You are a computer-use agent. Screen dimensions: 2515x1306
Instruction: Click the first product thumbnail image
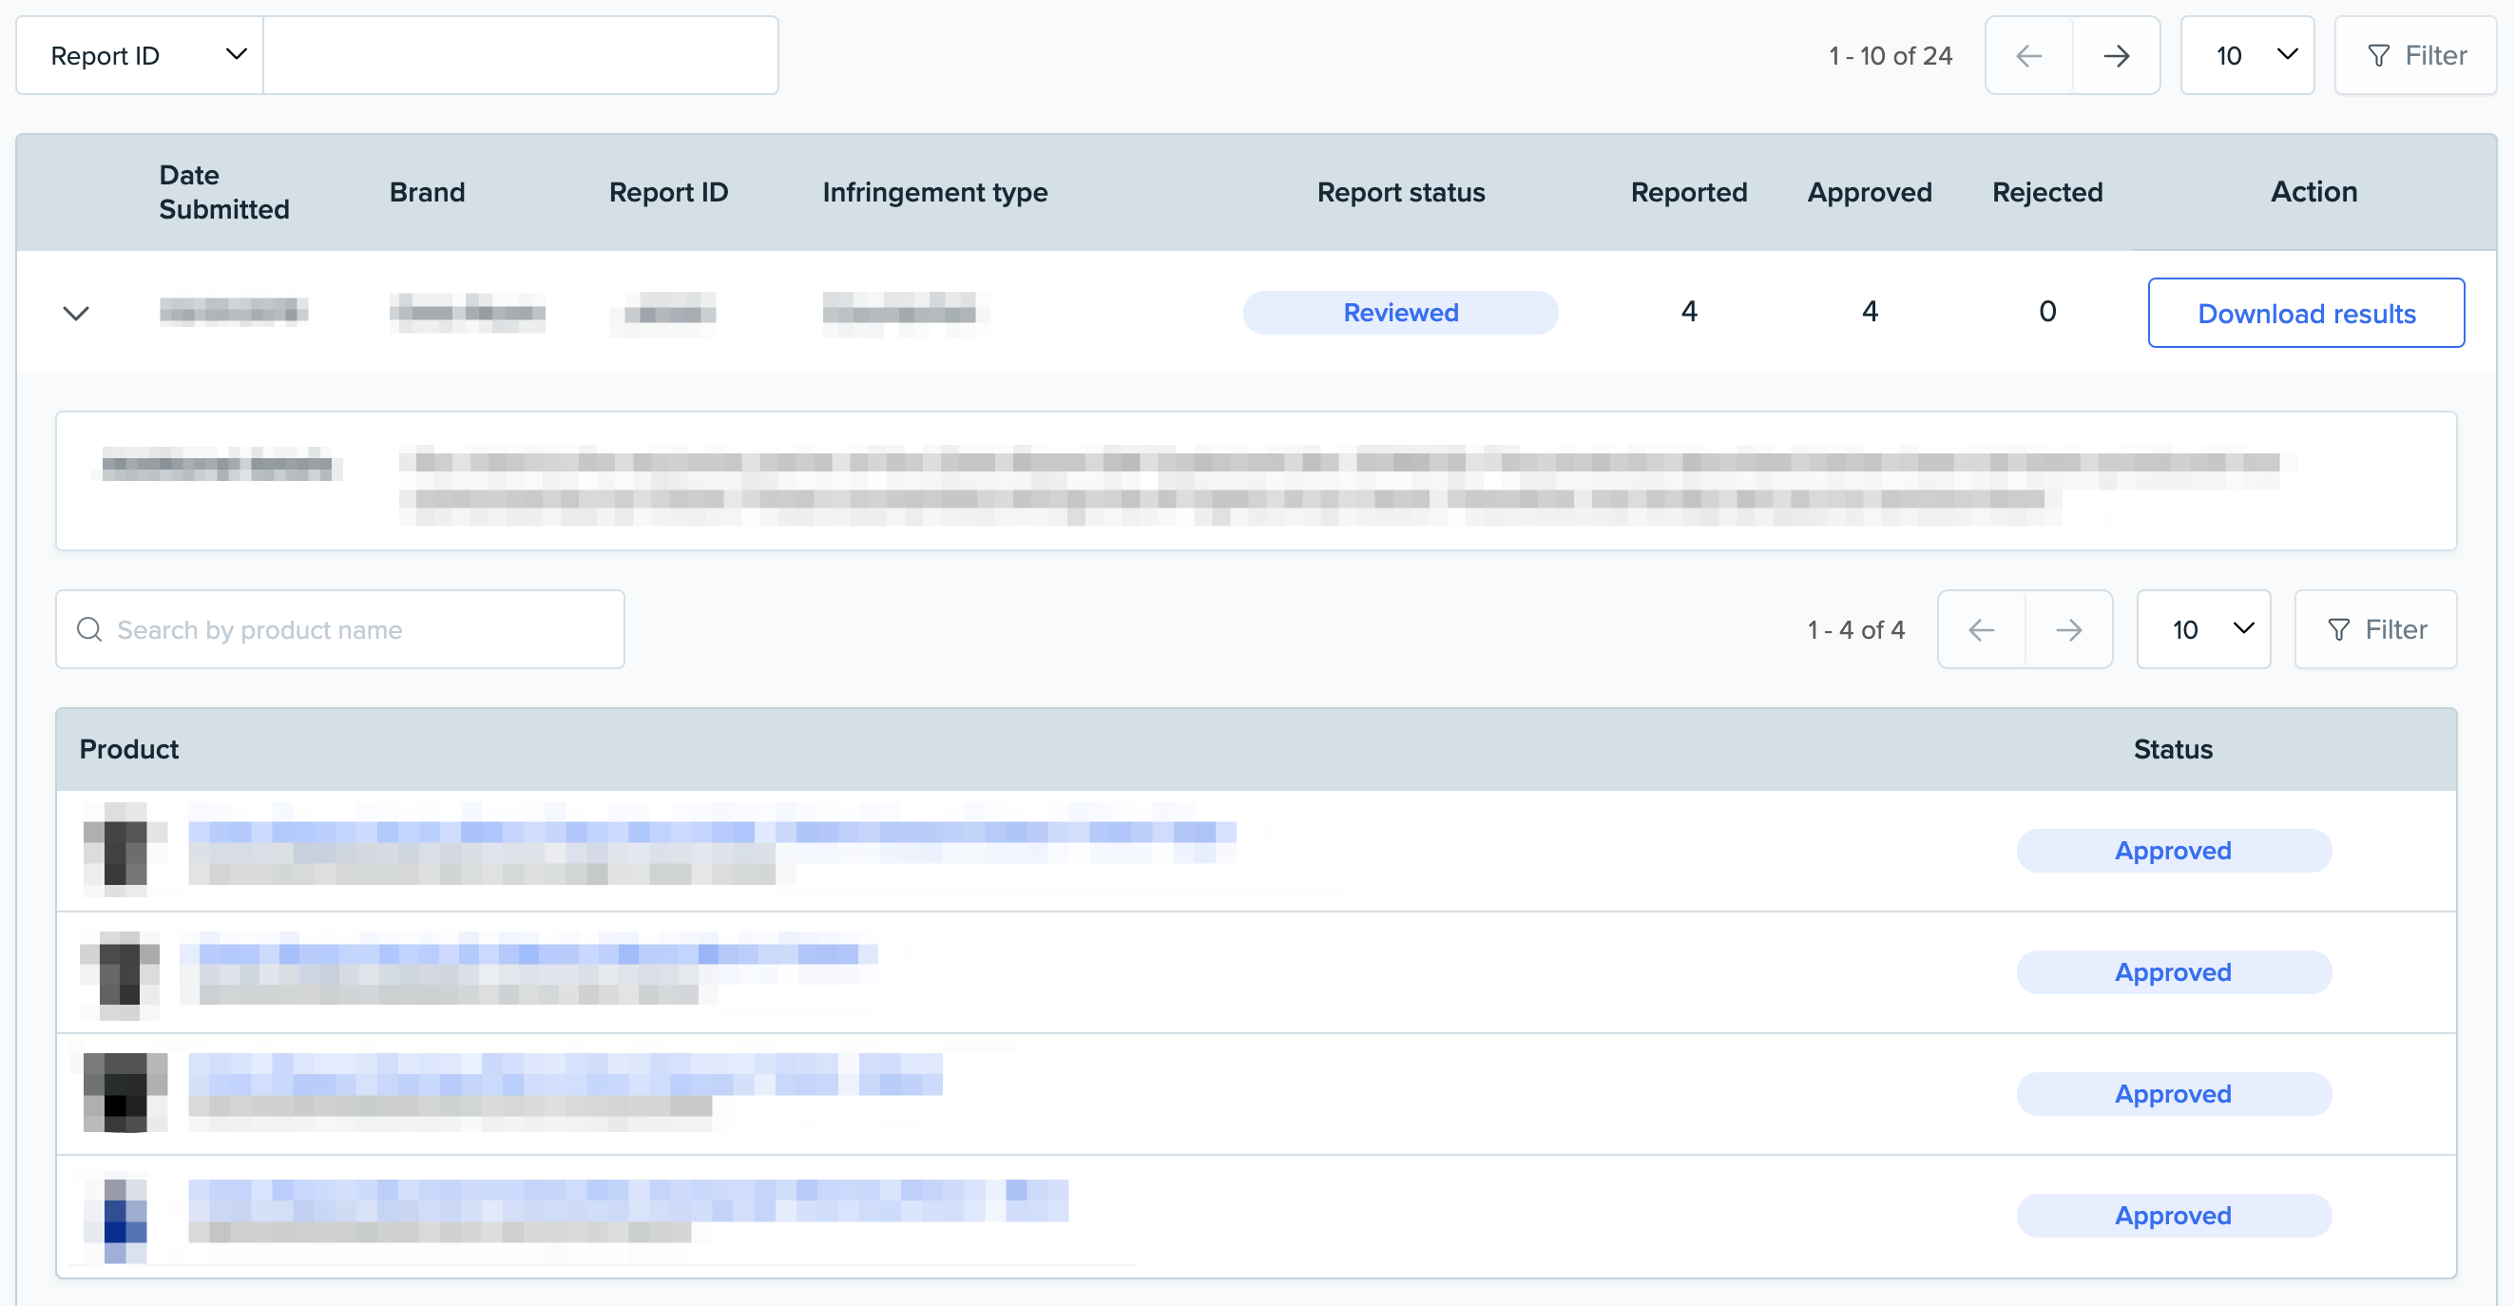(x=125, y=848)
